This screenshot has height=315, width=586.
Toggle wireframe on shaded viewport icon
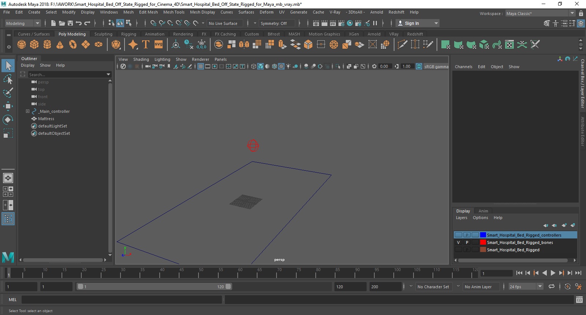[x=274, y=66]
